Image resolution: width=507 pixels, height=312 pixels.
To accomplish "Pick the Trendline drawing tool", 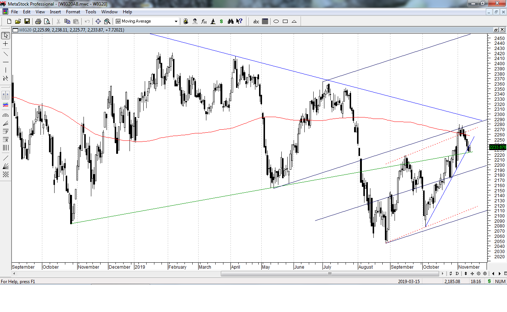I will tap(6, 54).
